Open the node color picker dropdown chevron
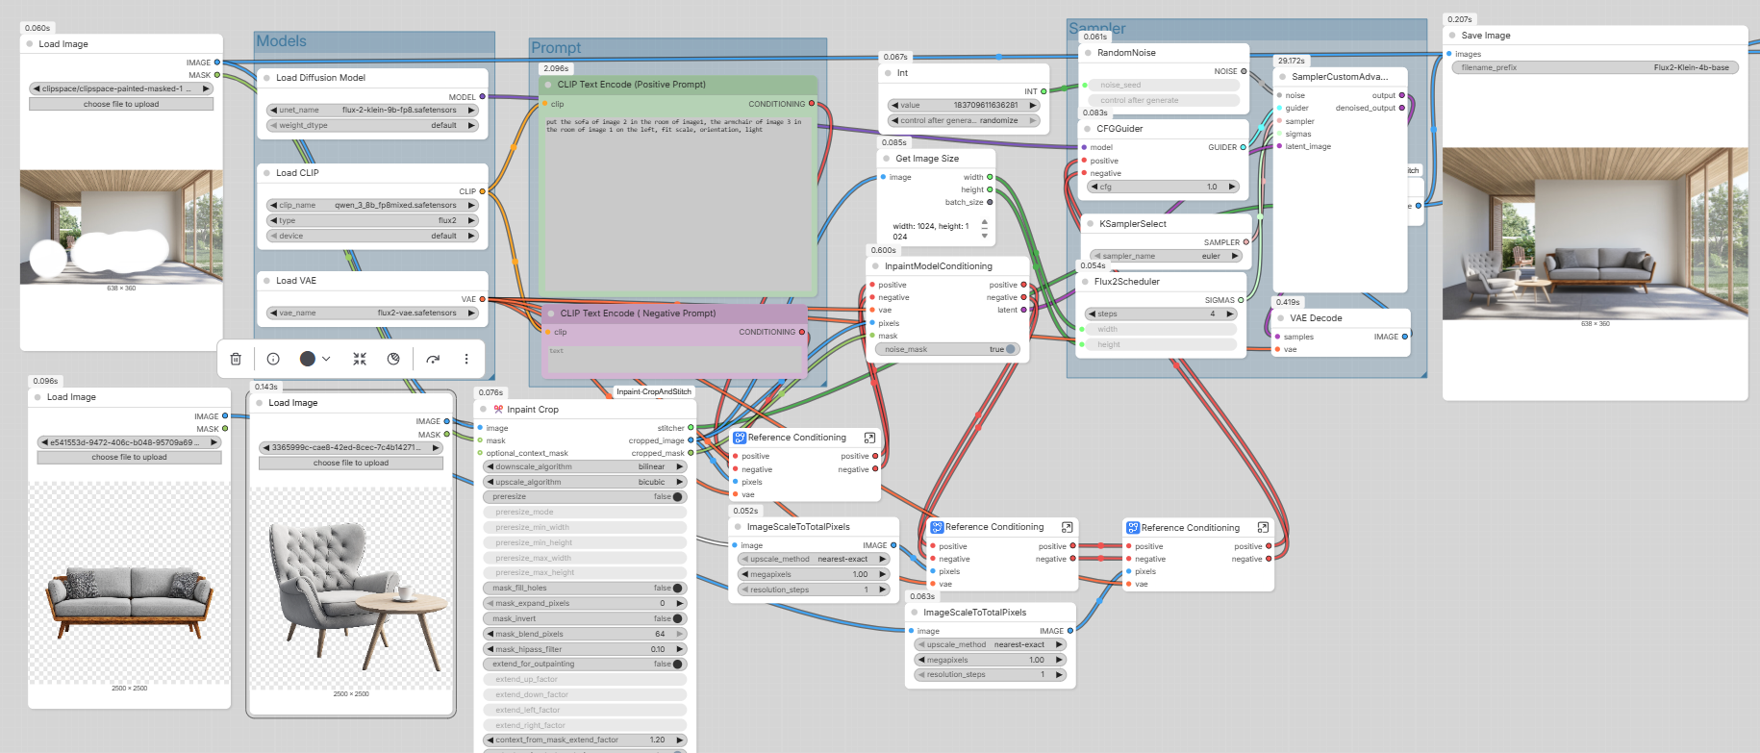The image size is (1760, 753). click(326, 359)
